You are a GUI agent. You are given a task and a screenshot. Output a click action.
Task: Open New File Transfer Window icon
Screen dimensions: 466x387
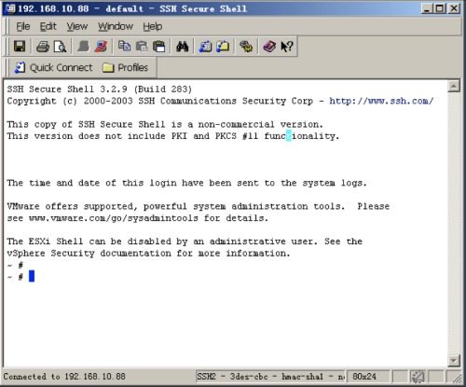click(223, 47)
